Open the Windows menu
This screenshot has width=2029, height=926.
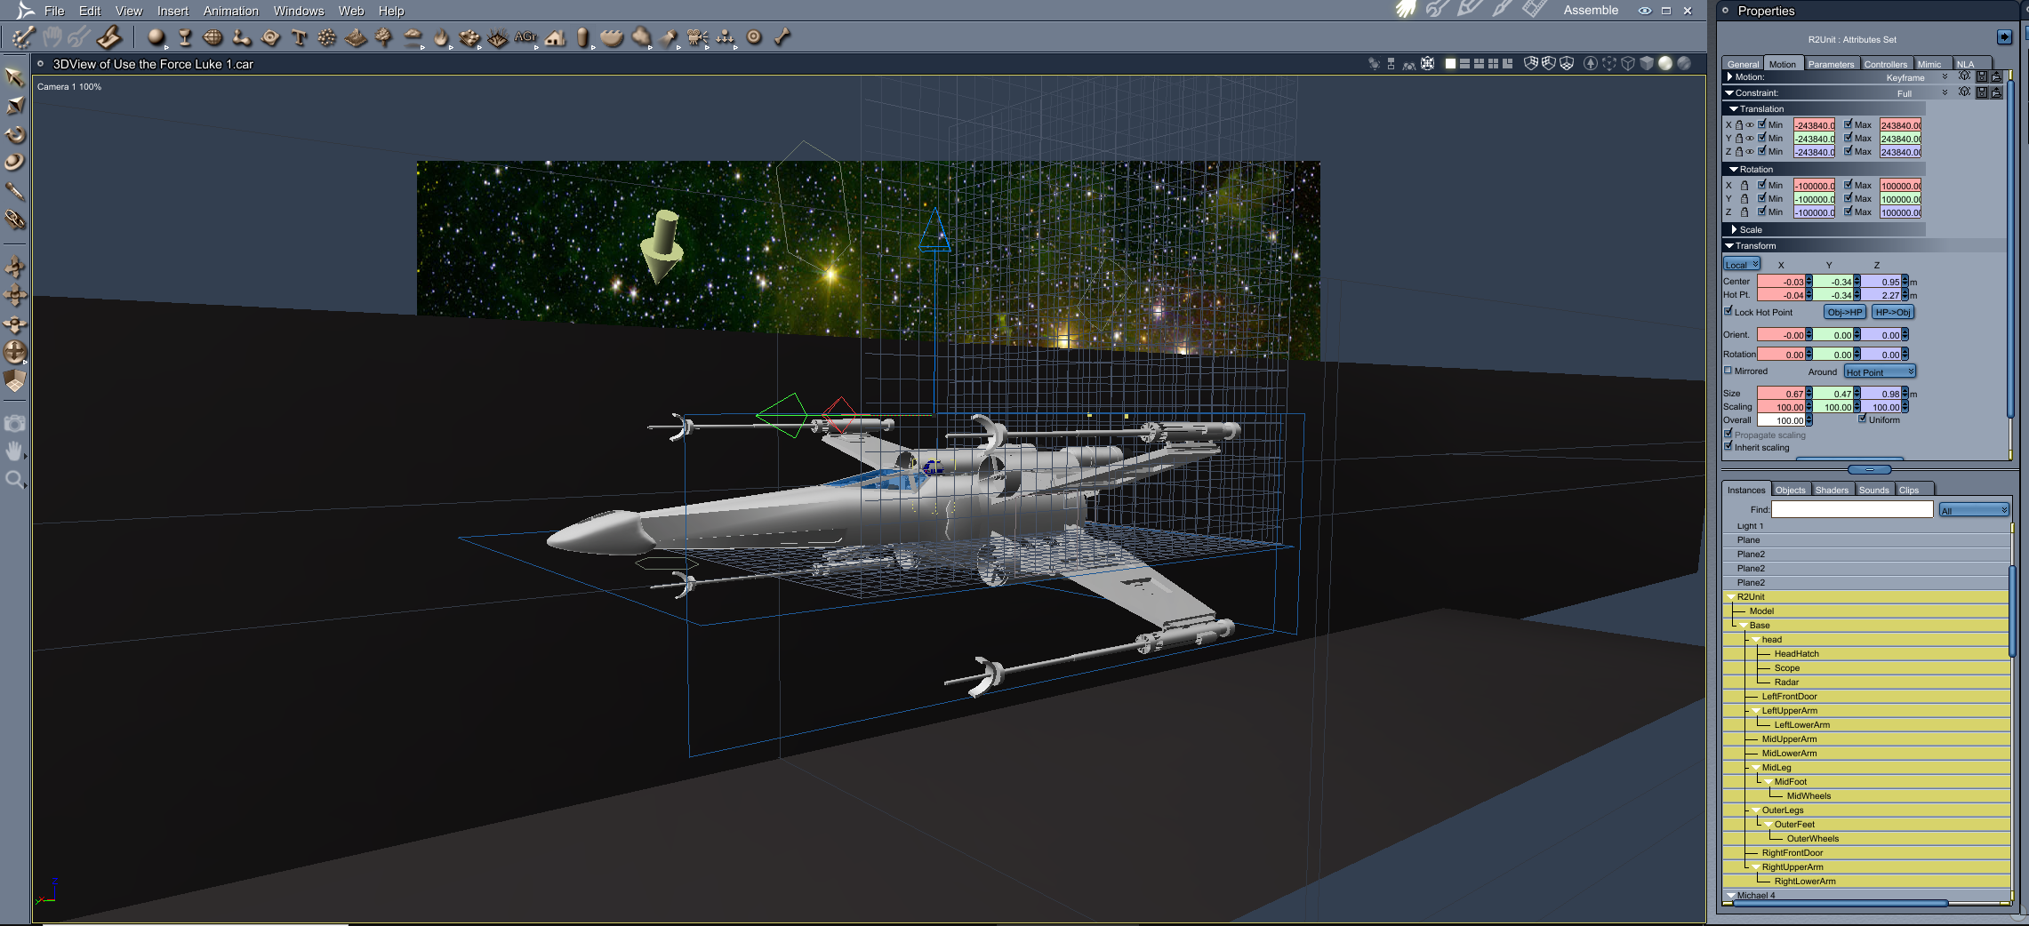point(299,11)
